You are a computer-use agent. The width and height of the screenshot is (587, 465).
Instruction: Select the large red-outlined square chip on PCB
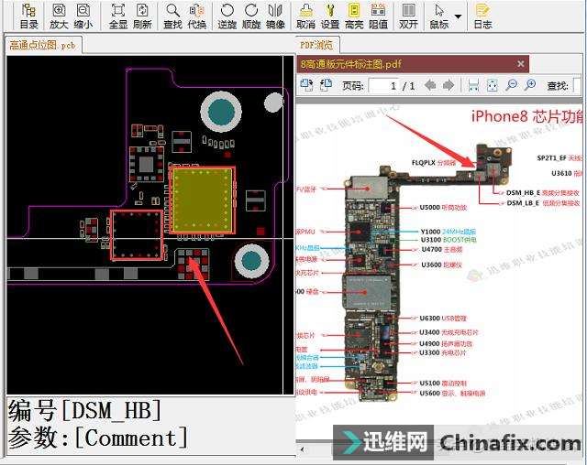pos(137,235)
